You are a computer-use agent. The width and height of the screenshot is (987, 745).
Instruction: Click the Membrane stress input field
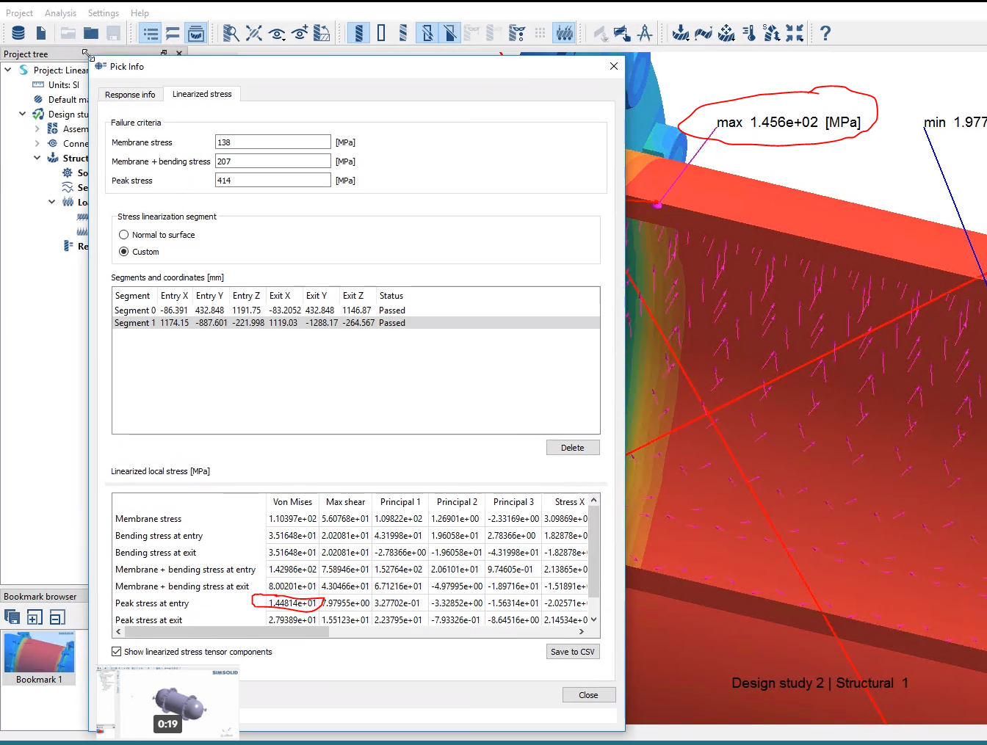point(272,142)
